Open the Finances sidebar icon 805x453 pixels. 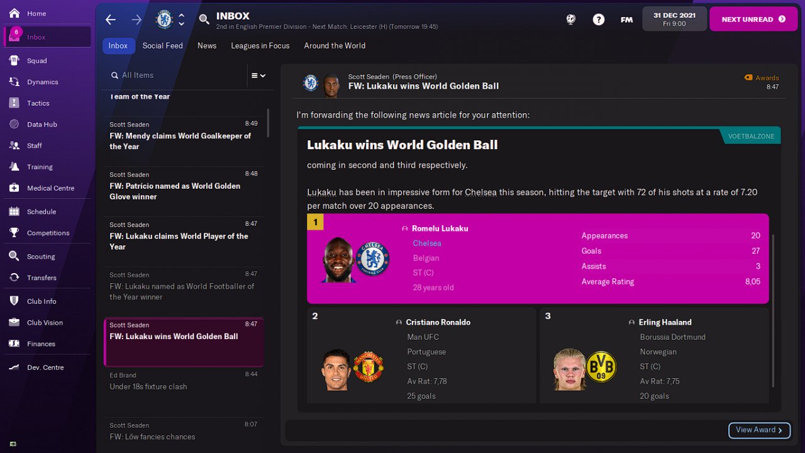click(x=14, y=344)
